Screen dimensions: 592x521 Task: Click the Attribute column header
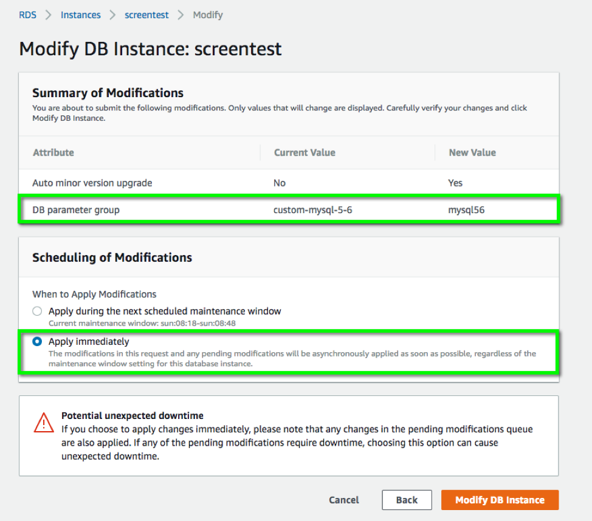click(53, 152)
